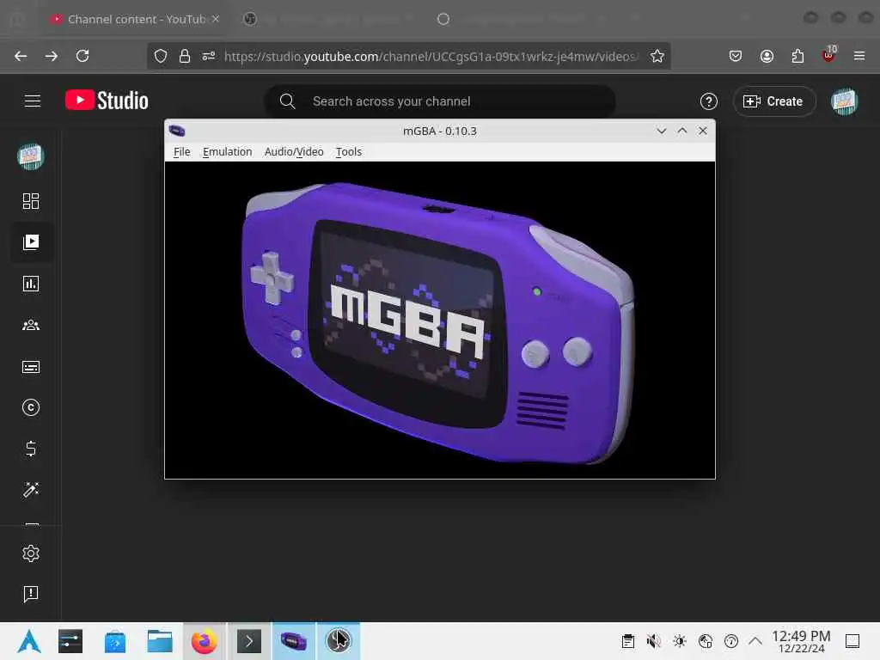The image size is (880, 660).
Task: Open the channel avatar in the sidebar
Action: (x=30, y=156)
